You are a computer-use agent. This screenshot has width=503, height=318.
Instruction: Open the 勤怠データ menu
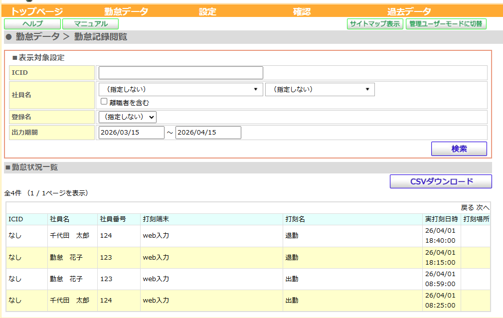[x=126, y=12]
